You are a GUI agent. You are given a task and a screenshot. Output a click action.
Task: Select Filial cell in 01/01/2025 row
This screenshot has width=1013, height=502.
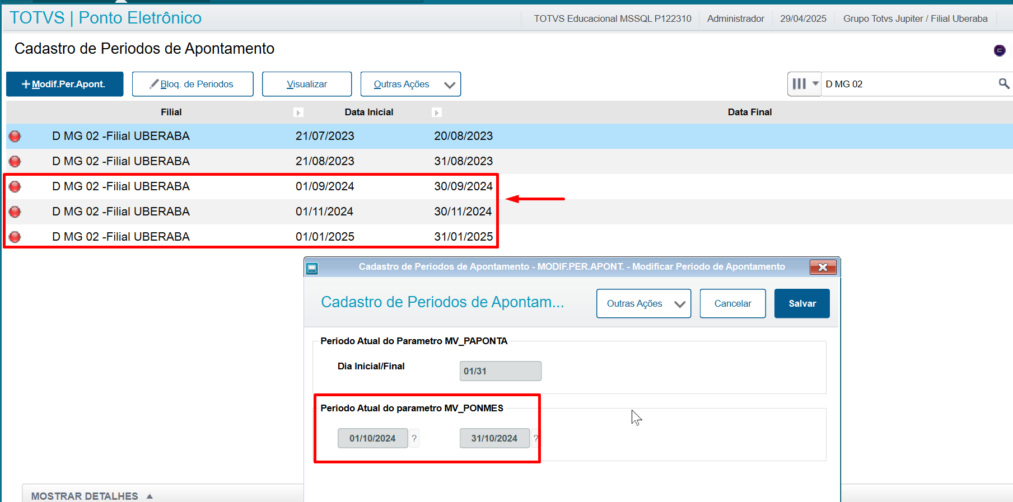coord(121,237)
